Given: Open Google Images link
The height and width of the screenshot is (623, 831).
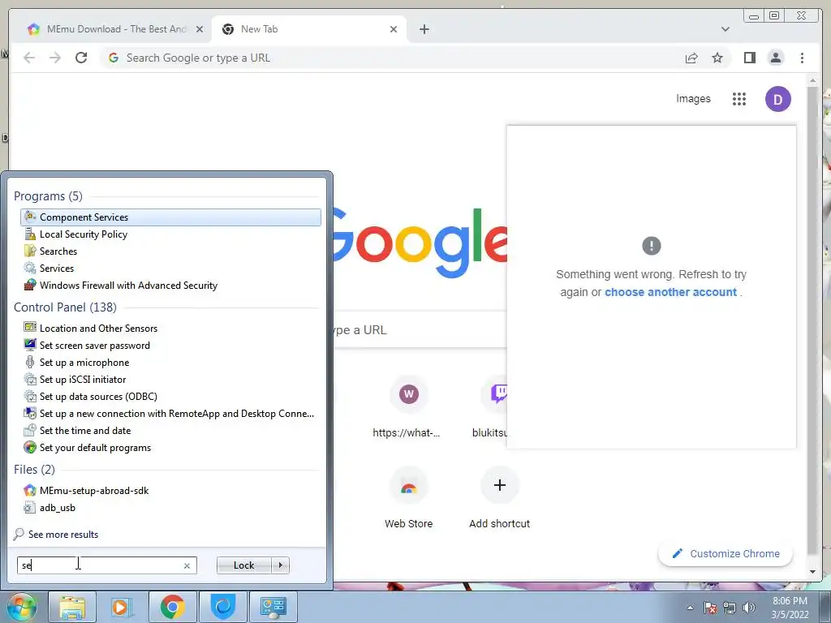Looking at the screenshot, I should tap(693, 98).
